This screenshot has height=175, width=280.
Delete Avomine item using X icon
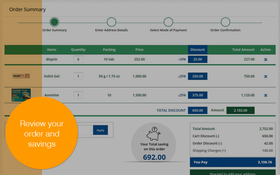(x=265, y=95)
